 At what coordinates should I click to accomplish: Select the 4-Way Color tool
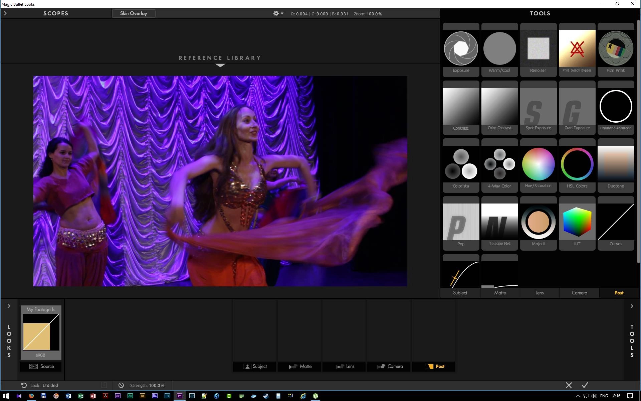click(499, 165)
